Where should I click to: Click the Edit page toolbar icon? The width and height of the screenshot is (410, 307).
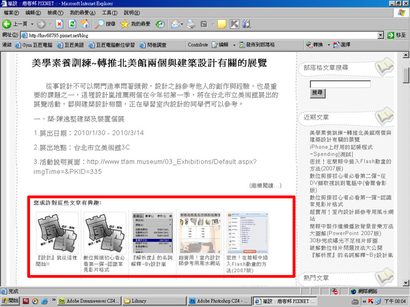click(204, 25)
